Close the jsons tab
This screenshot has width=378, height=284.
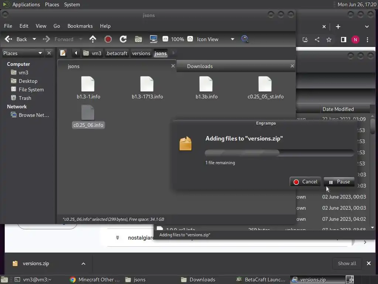[x=173, y=66]
